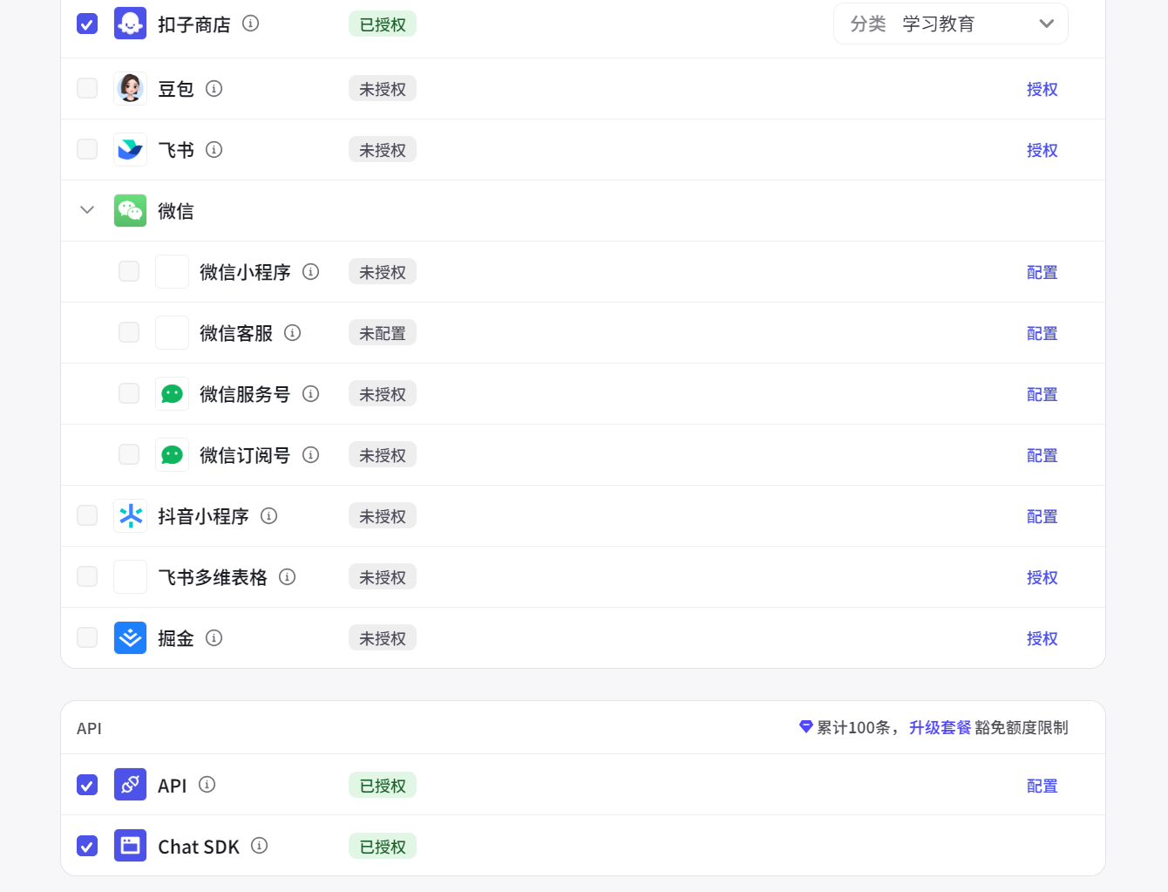This screenshot has height=892, width=1168.
Task: Click the 微信服务号 icon
Action: pos(172,393)
